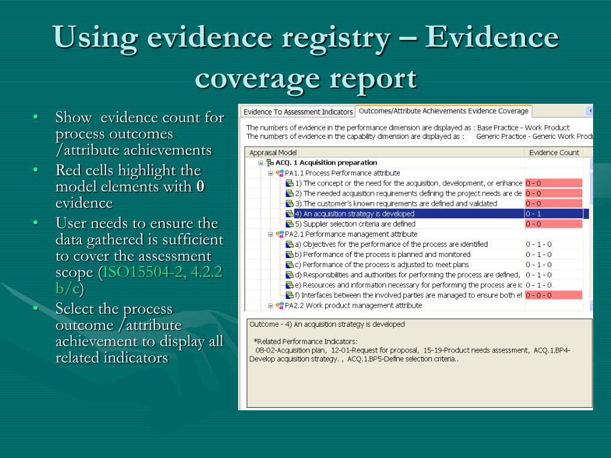Select PA2.2 Work product management attribute label
Viewport: 611px width, 458px height.
[353, 306]
